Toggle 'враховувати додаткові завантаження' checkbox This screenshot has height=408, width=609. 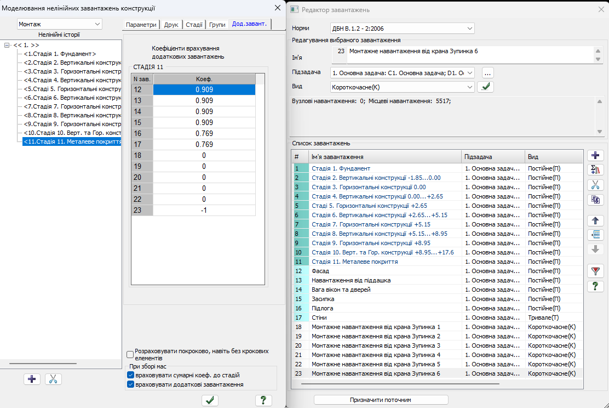coord(130,384)
